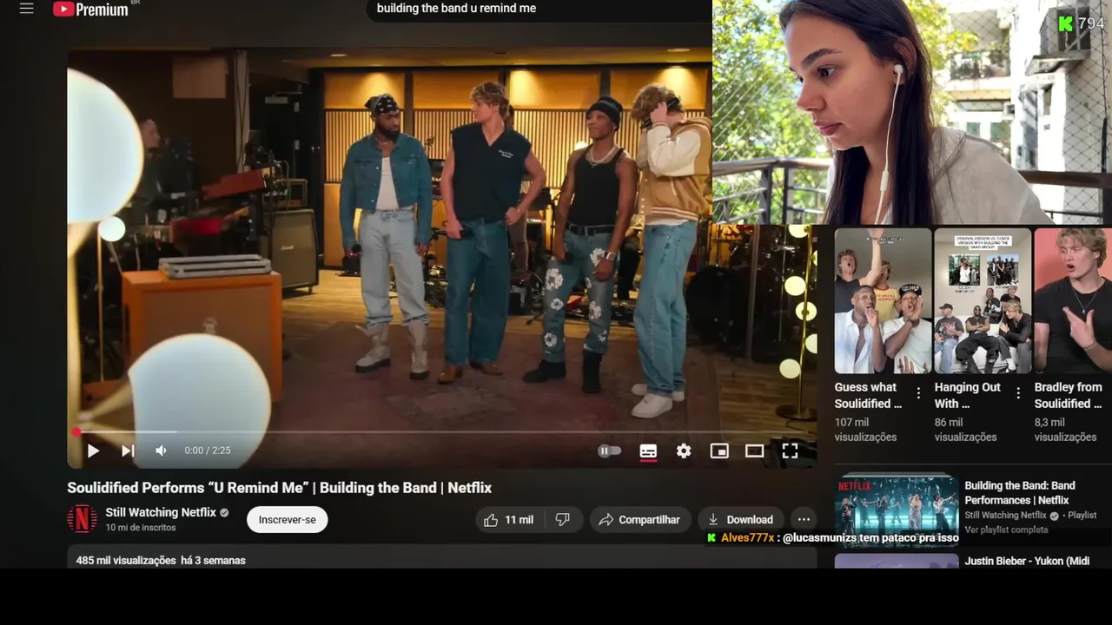
Task: Click 'Guess what Soulidified' short title
Action: coord(868,395)
